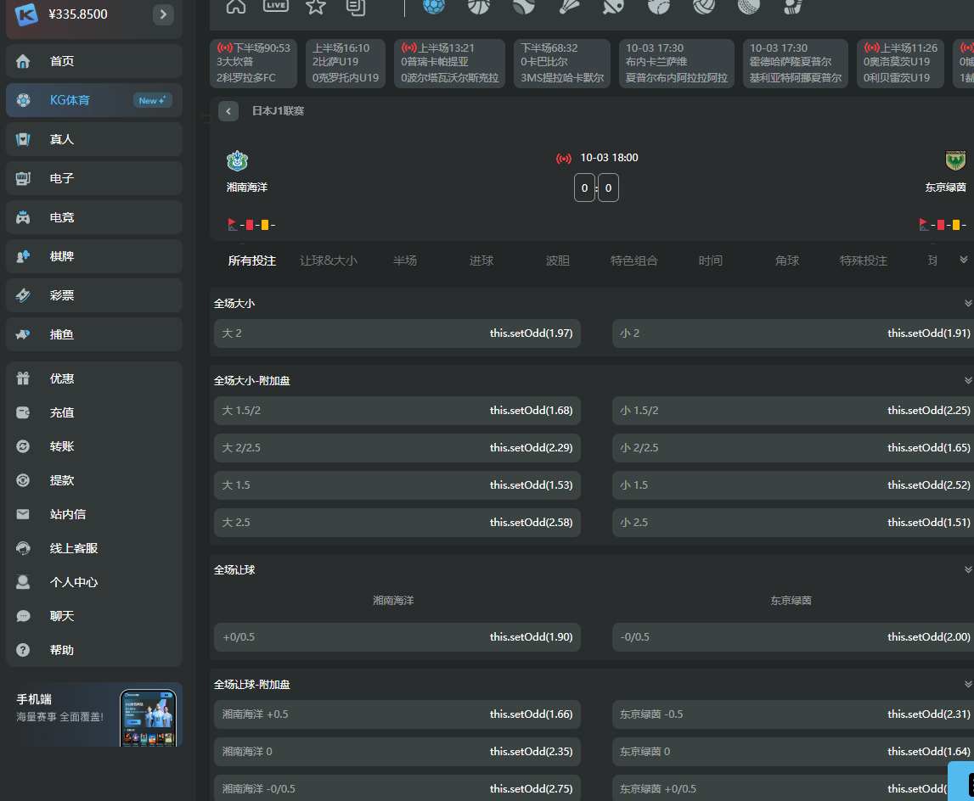
Task: Open the LIVE matches icon
Action: click(x=276, y=7)
